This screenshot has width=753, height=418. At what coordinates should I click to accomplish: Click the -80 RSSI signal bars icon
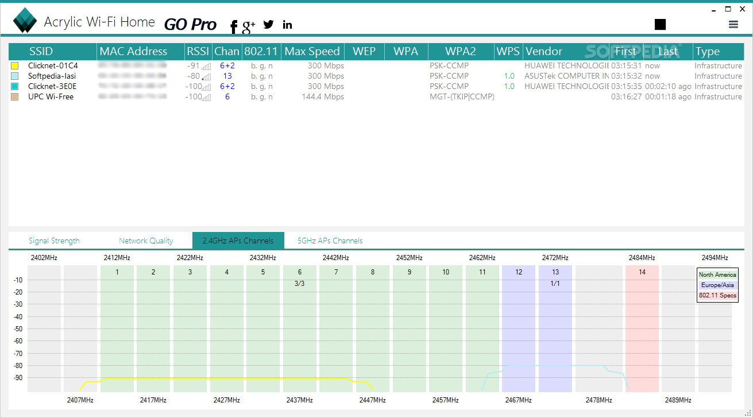point(206,77)
